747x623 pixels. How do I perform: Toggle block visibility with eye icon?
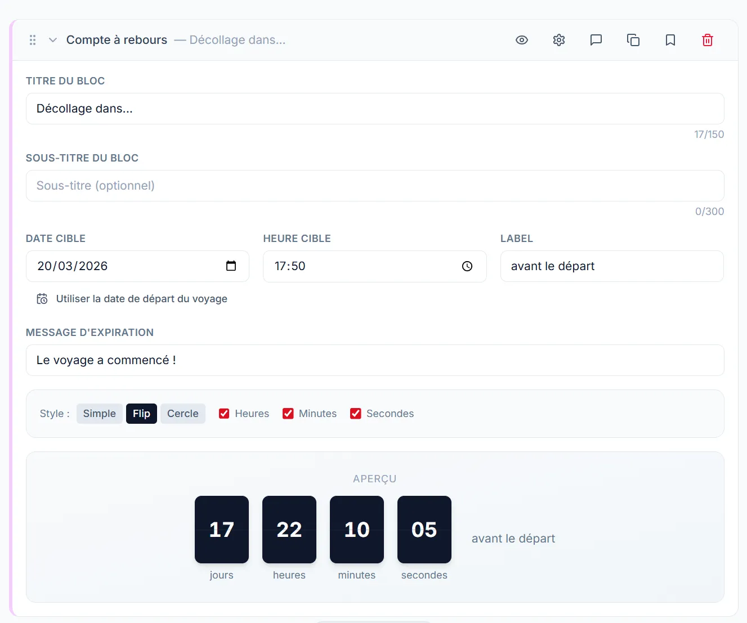522,40
